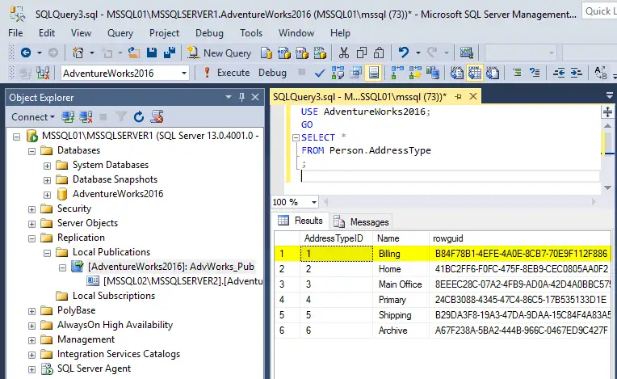This screenshot has height=379, width=617.
Task: Click the Open File folder icon
Action: pos(134,53)
